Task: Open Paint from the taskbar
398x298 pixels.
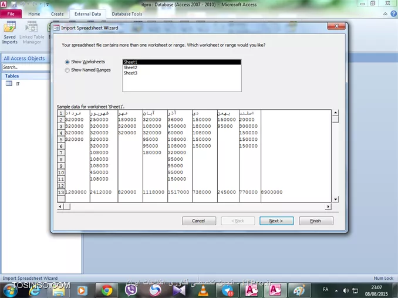Action: coord(298,290)
